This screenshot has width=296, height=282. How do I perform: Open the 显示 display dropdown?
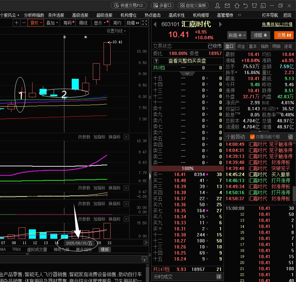[x=101, y=23]
